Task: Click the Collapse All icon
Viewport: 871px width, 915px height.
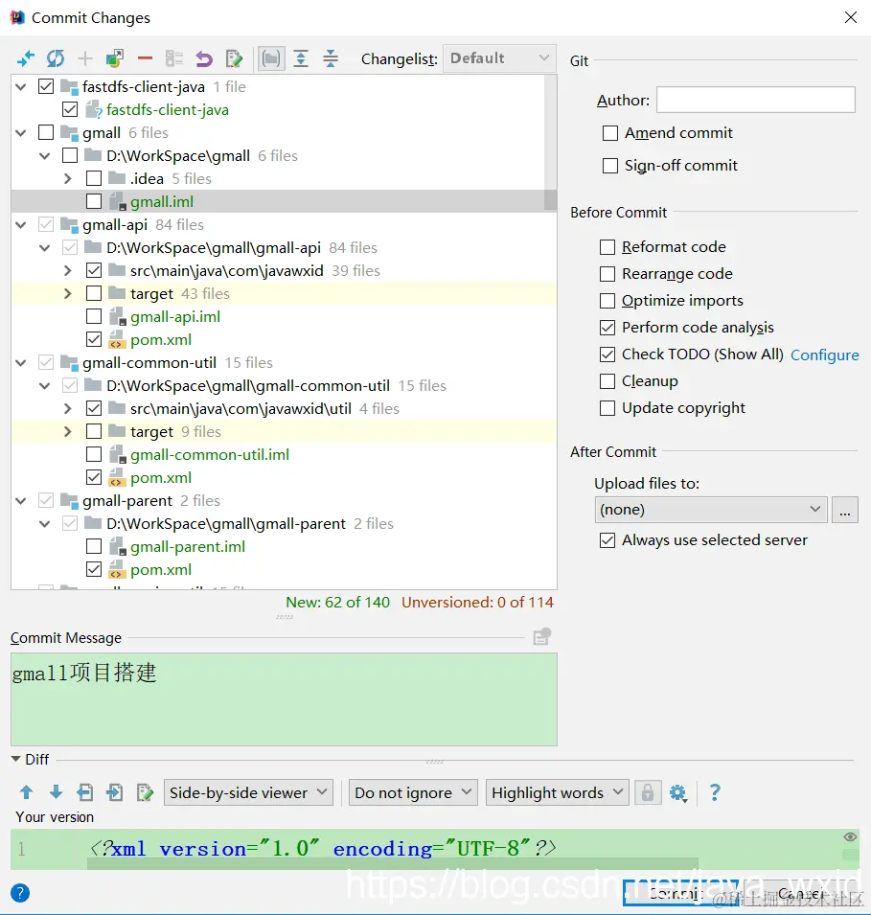Action: (x=331, y=58)
